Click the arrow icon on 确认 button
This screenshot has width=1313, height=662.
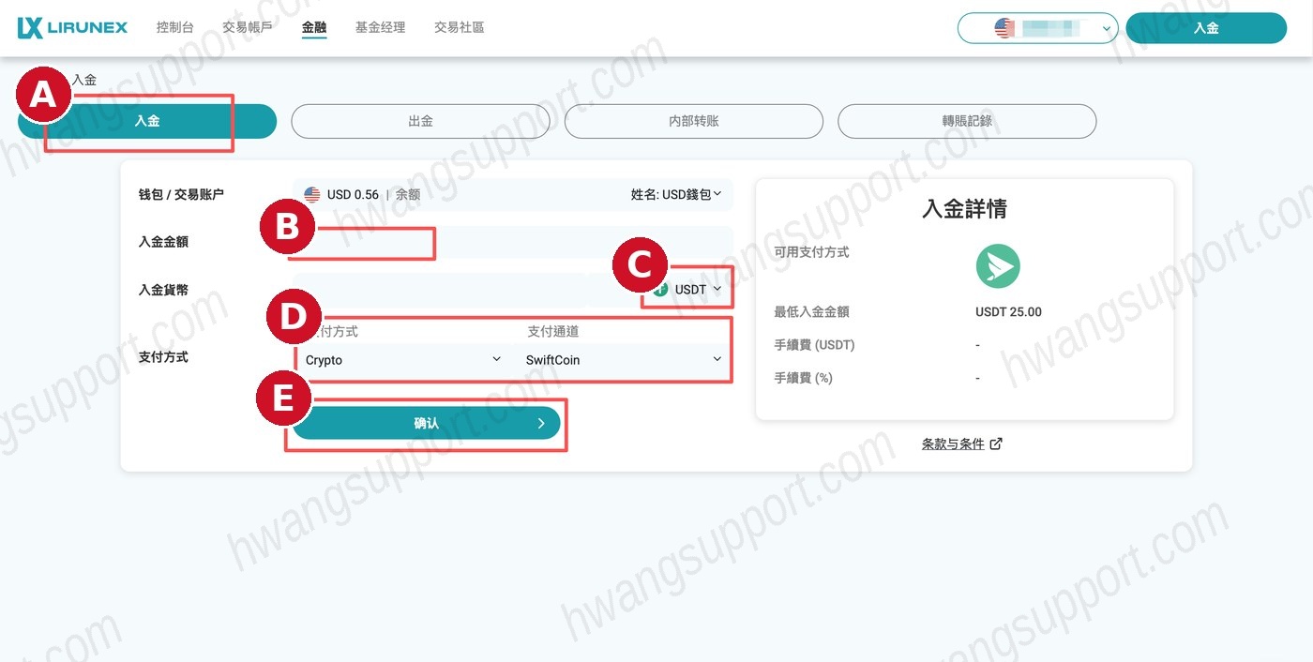point(541,424)
